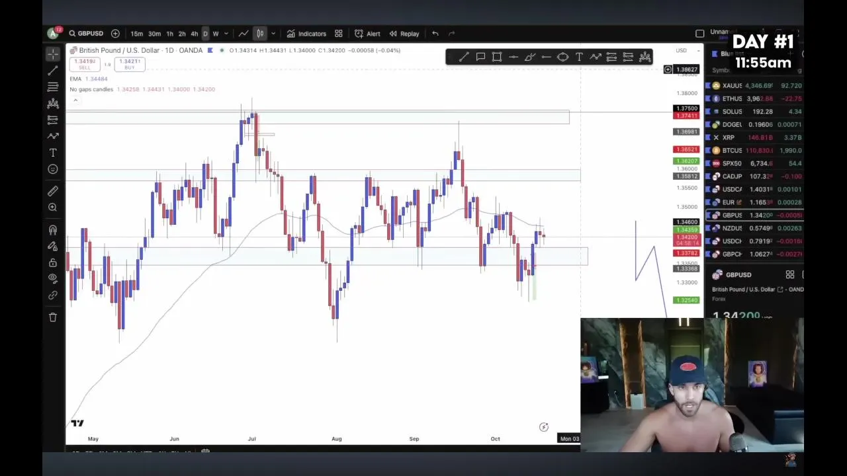Select the Text tool in left sidebar
This screenshot has height=476, width=847.
pyautogui.click(x=53, y=153)
